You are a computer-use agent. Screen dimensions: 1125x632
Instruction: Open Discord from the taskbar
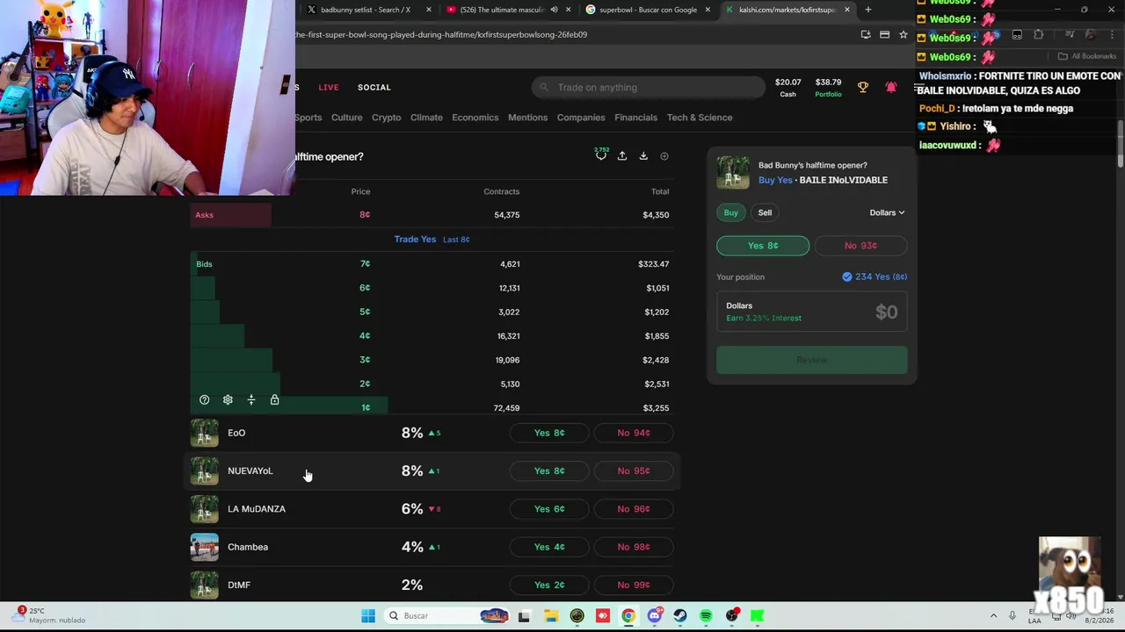pos(654,616)
